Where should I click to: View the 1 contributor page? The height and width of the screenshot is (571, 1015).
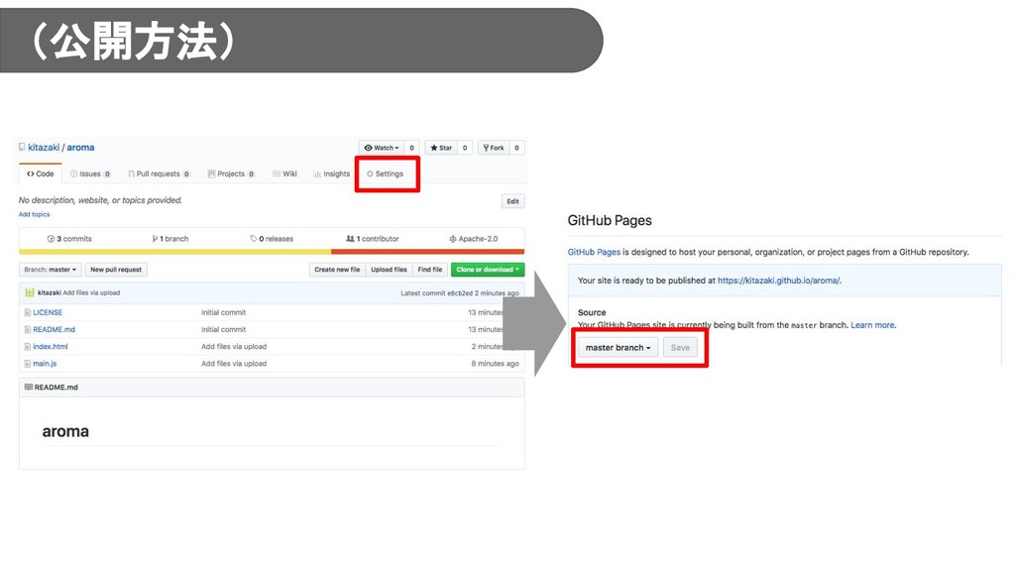coord(373,239)
